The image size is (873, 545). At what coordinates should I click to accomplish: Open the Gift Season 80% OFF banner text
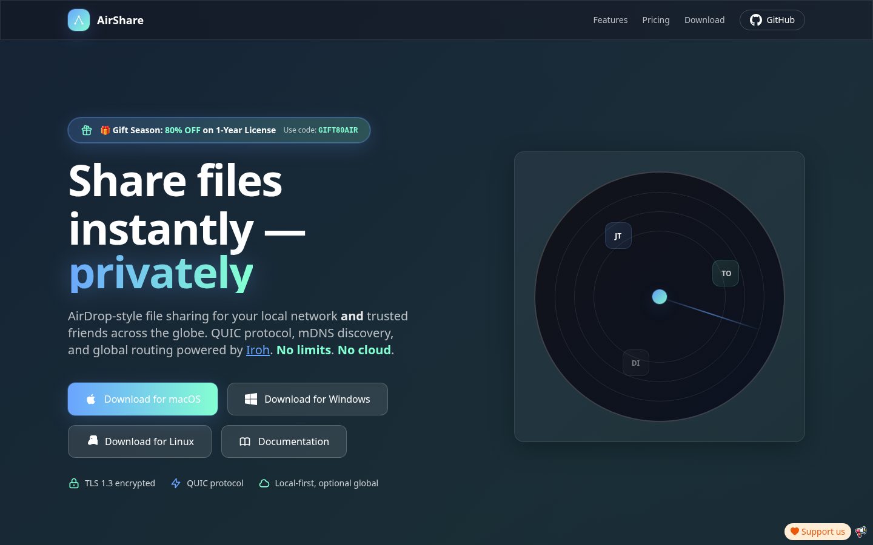[188, 130]
